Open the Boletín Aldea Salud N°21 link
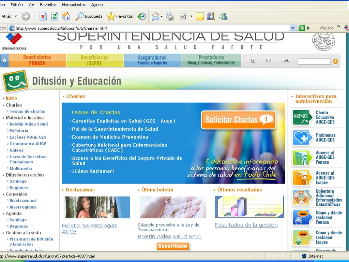The width and height of the screenshot is (349, 262). (x=169, y=237)
